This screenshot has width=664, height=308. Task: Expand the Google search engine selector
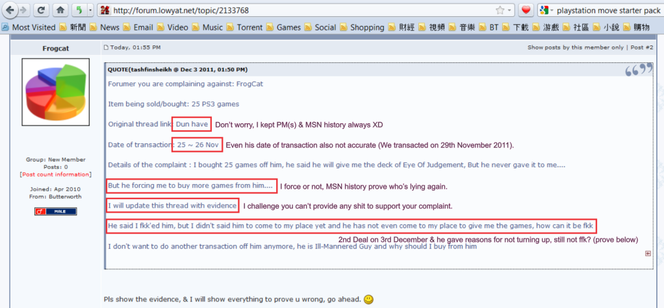[x=546, y=10]
